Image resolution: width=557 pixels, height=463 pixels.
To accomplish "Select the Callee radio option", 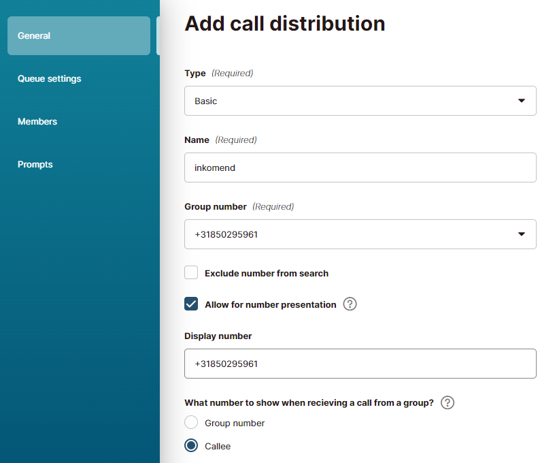I will tap(191, 445).
